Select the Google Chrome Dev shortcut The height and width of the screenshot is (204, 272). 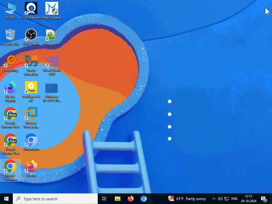coord(10,144)
